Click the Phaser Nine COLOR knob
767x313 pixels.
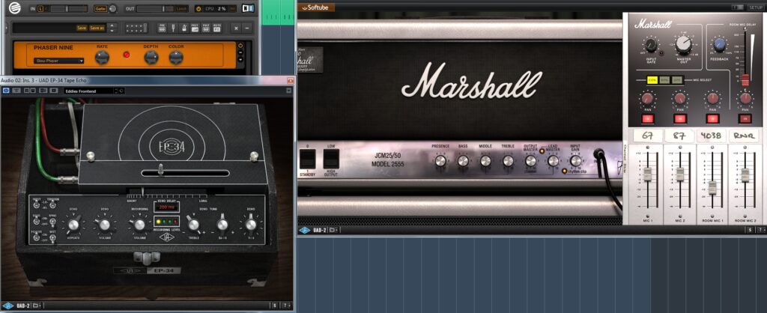(176, 57)
